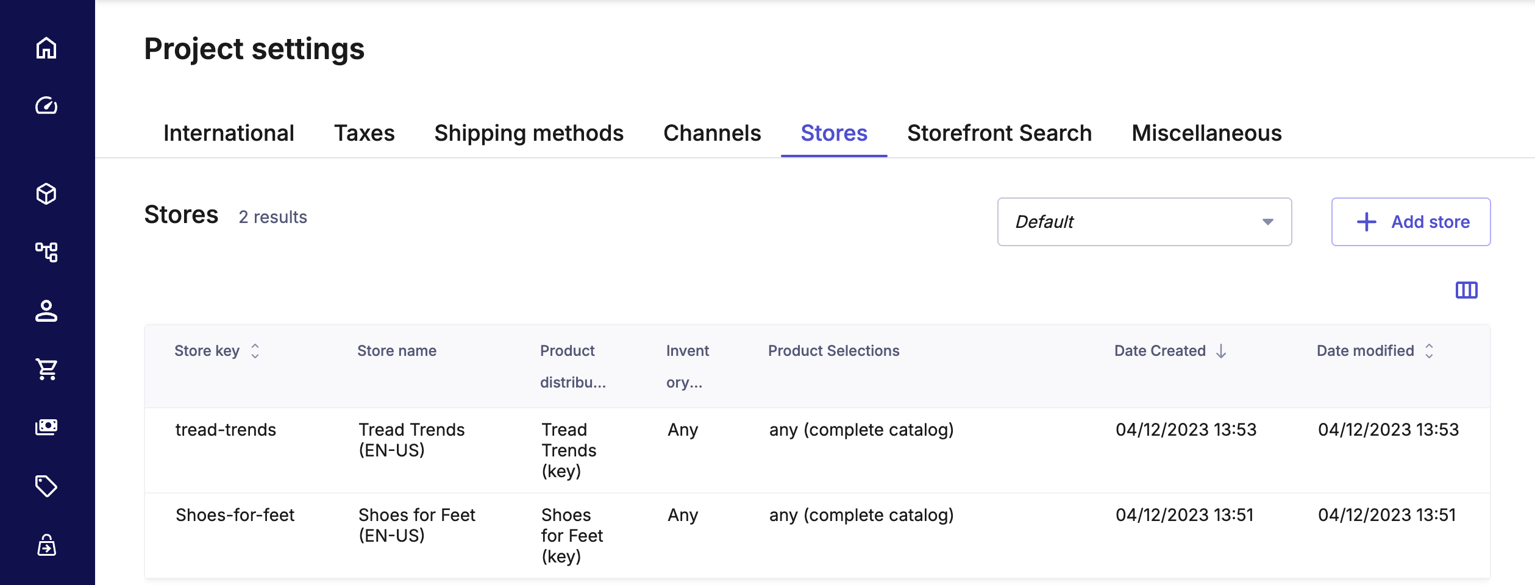This screenshot has height=585, width=1535.
Task: Open the column manager icon
Action: [x=1466, y=290]
